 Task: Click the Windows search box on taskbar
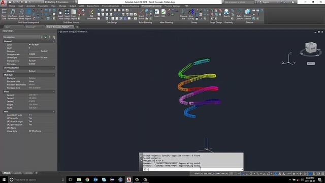click(37, 179)
